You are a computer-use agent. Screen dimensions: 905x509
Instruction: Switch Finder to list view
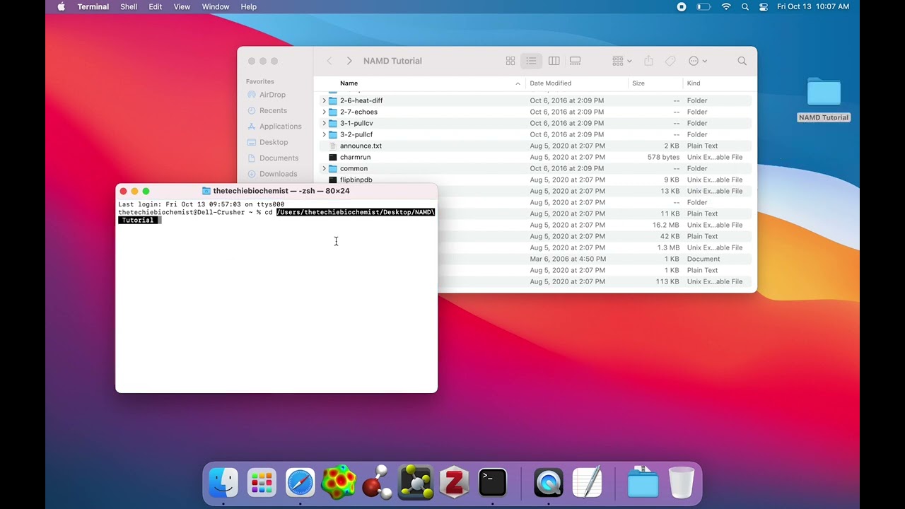pos(531,61)
